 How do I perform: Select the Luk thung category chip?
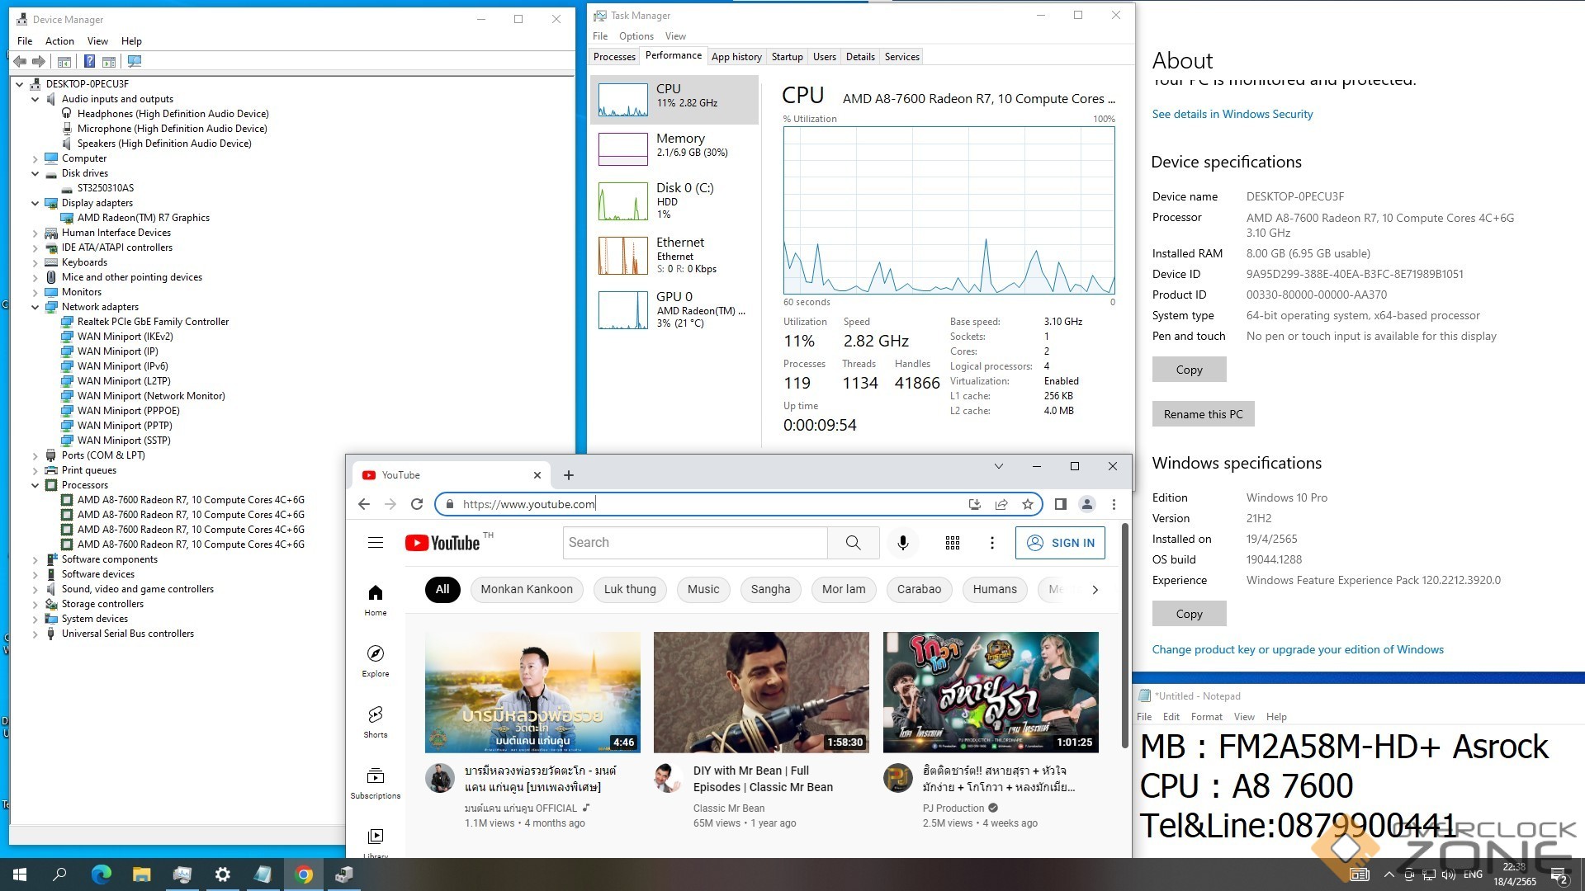click(630, 590)
